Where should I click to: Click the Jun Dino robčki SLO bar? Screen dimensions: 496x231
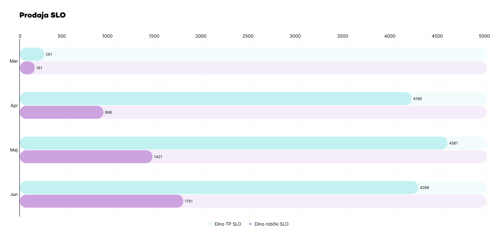pyautogui.click(x=101, y=201)
